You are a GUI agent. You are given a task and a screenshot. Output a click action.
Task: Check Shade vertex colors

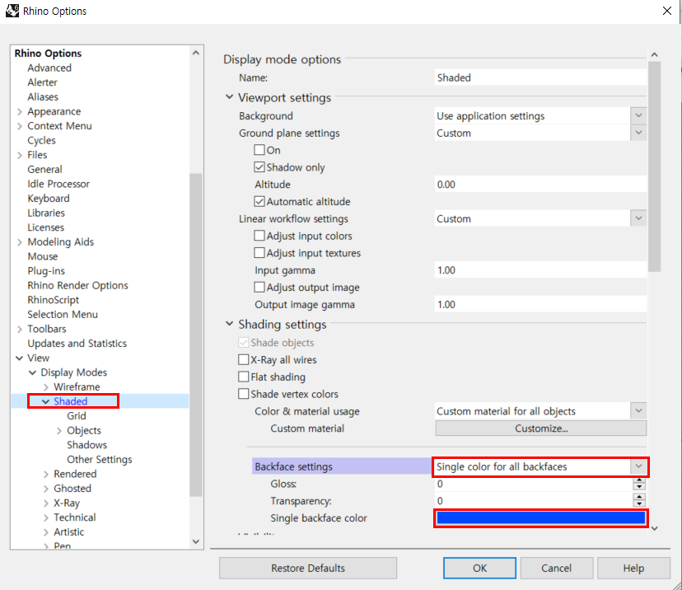pyautogui.click(x=244, y=394)
